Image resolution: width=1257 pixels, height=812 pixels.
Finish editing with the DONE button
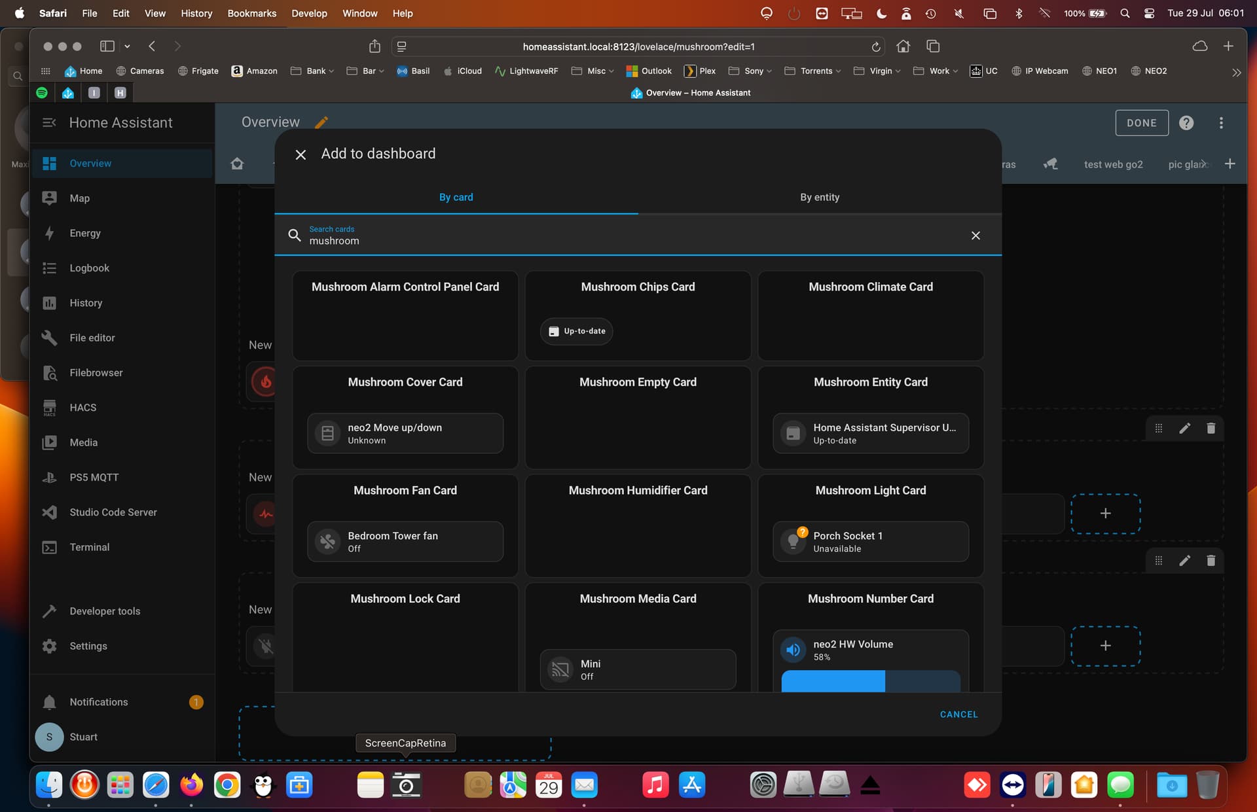click(1142, 123)
